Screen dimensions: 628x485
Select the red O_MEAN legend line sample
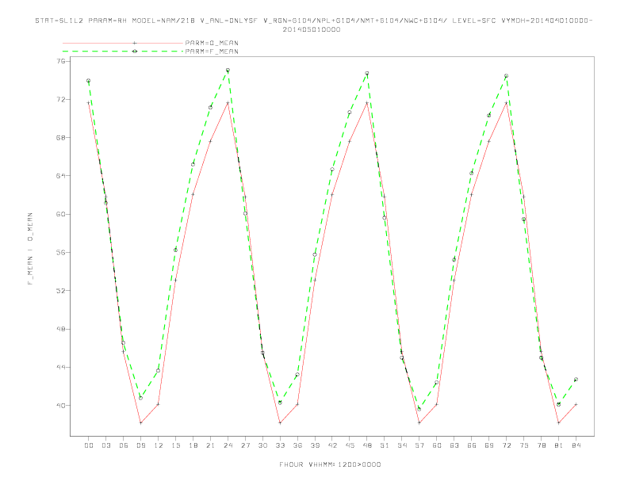tap(123, 43)
